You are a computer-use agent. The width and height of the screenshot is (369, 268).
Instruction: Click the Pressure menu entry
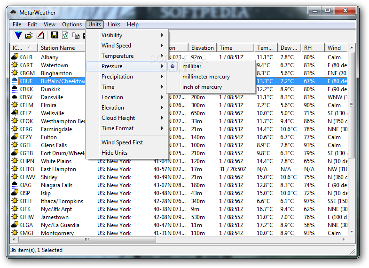(127, 66)
